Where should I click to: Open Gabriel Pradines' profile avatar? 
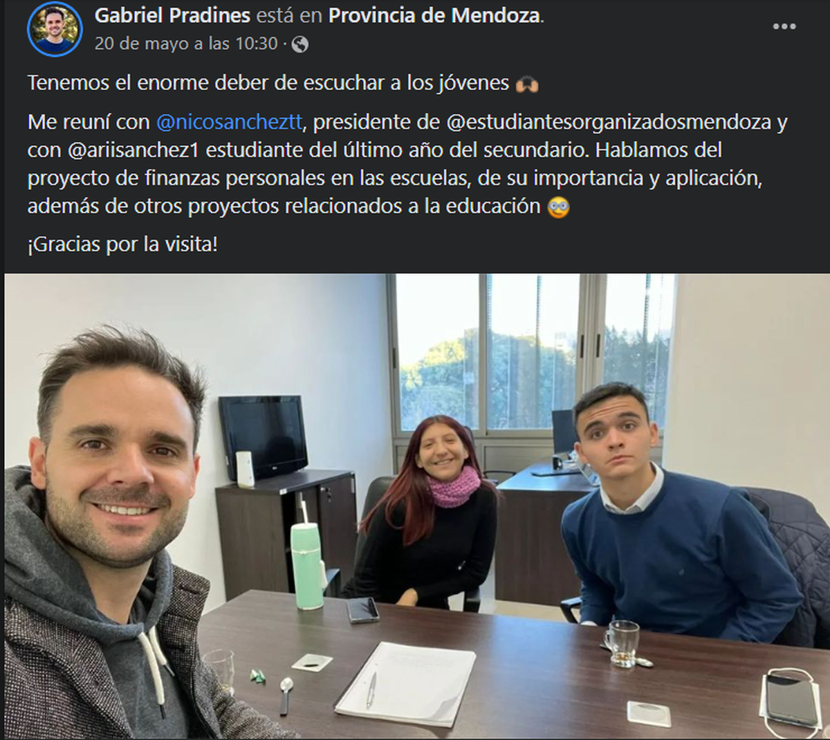55,29
